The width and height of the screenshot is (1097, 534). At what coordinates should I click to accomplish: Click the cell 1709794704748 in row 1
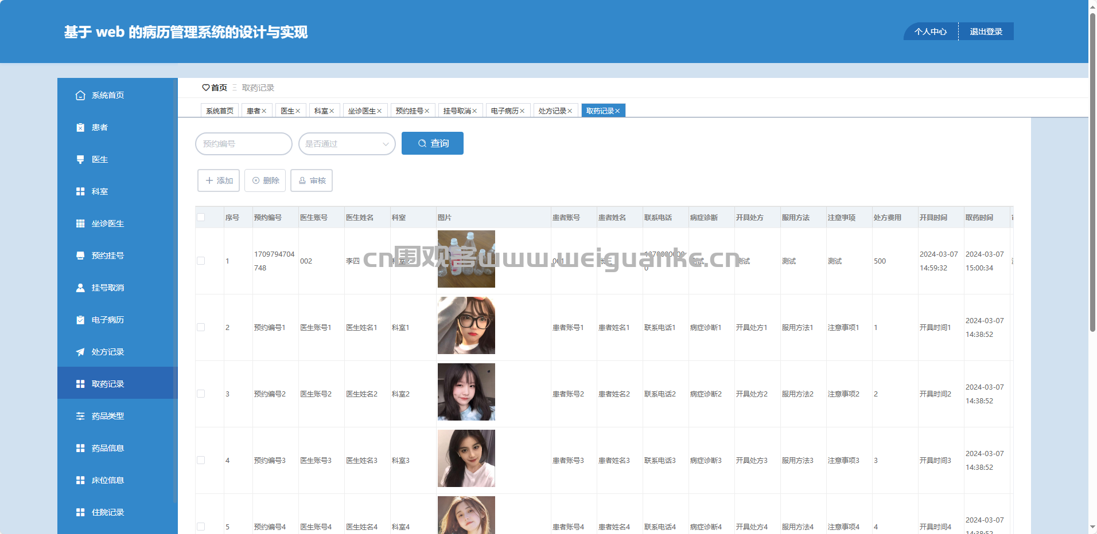tap(274, 261)
